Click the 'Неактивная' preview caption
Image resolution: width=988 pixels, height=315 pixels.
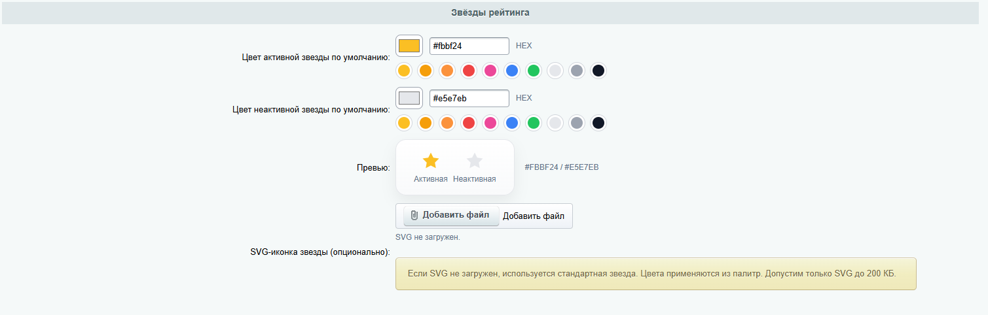(475, 179)
